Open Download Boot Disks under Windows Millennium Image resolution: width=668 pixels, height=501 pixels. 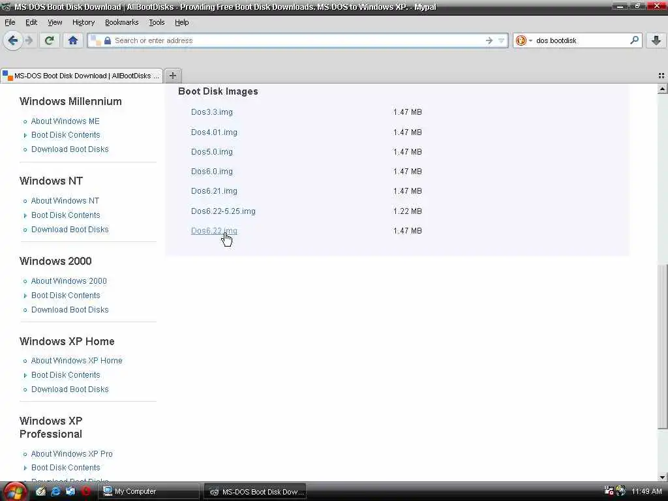(x=70, y=149)
